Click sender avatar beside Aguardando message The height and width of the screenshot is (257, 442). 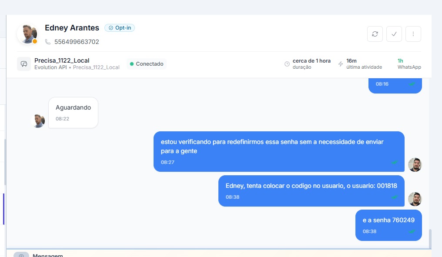click(x=39, y=120)
